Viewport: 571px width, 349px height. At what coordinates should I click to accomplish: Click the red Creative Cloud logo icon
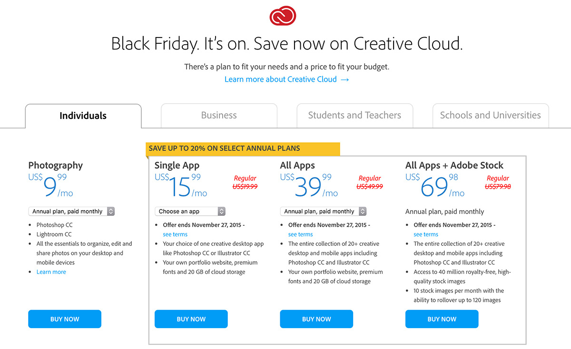pos(283,16)
